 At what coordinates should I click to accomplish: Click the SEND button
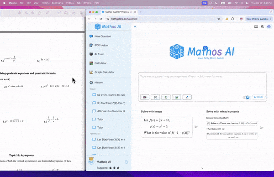coord(258,97)
